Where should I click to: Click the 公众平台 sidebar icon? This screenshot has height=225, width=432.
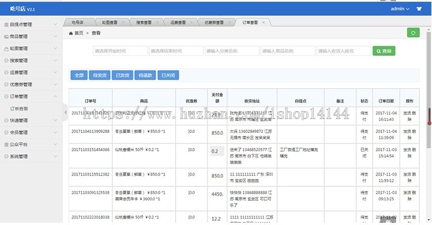(6, 144)
